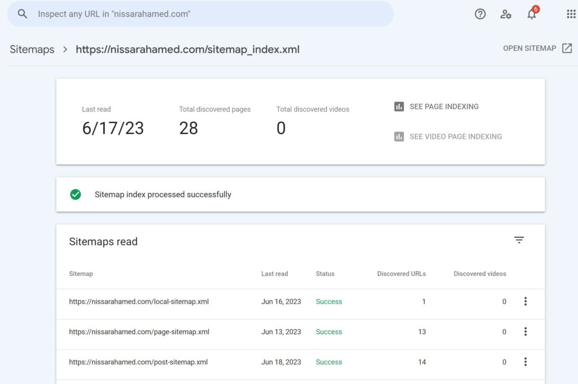Select the Sitemaps breadcrumb link

[32, 49]
